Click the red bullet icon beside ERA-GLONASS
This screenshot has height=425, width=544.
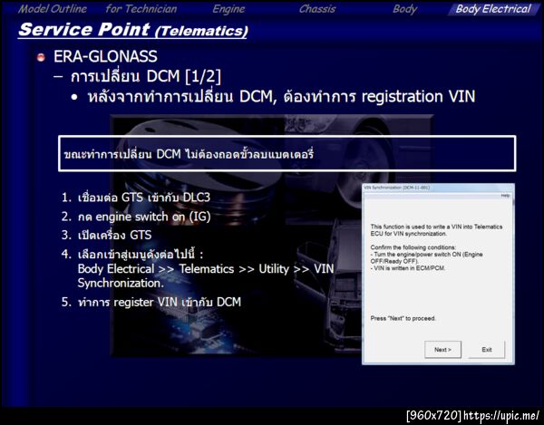(41, 57)
